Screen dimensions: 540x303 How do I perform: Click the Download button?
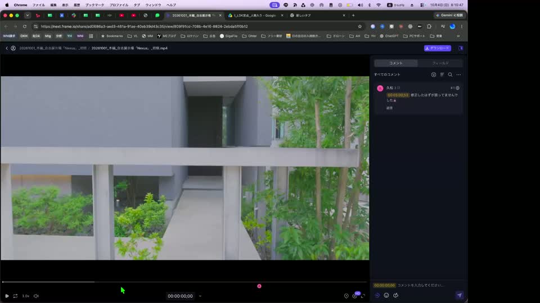point(438,48)
